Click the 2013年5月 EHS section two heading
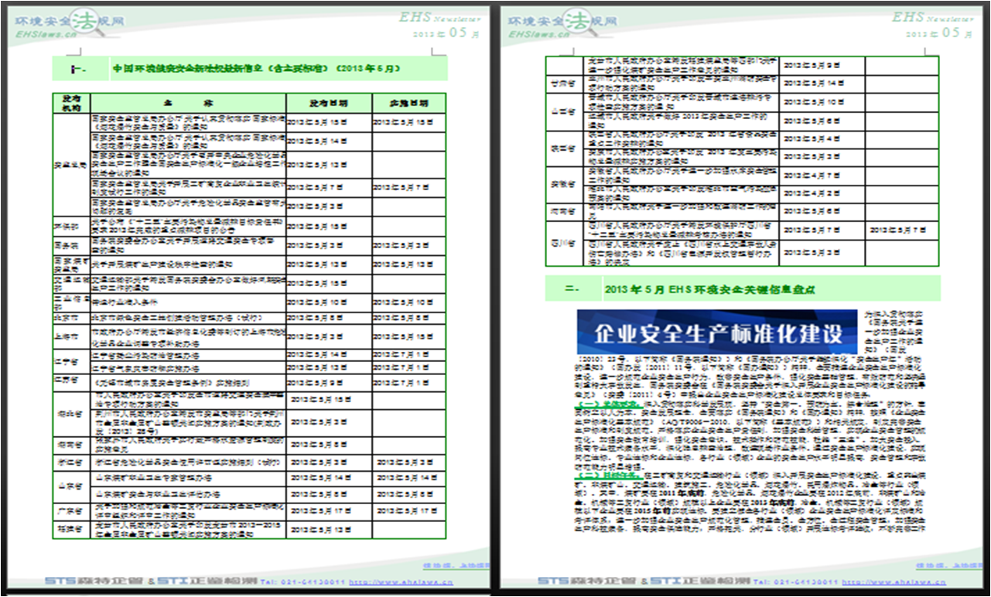The height and width of the screenshot is (597, 991). coord(709,288)
